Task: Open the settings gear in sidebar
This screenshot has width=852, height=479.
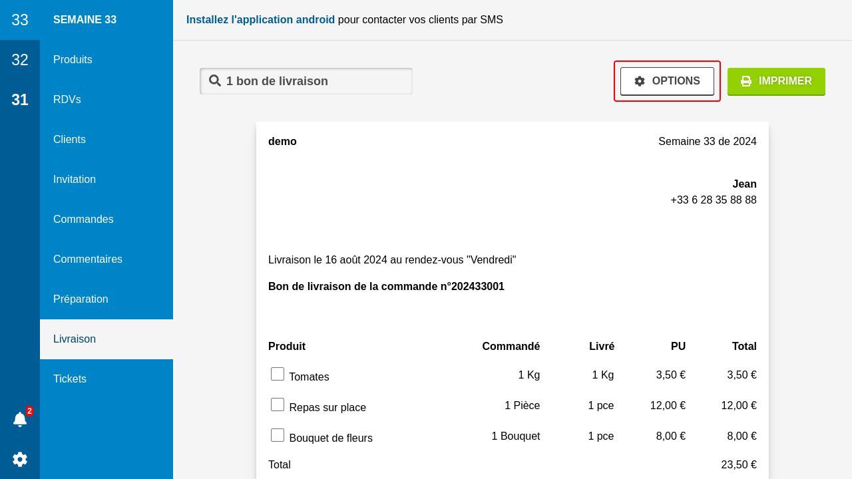Action: point(20,459)
